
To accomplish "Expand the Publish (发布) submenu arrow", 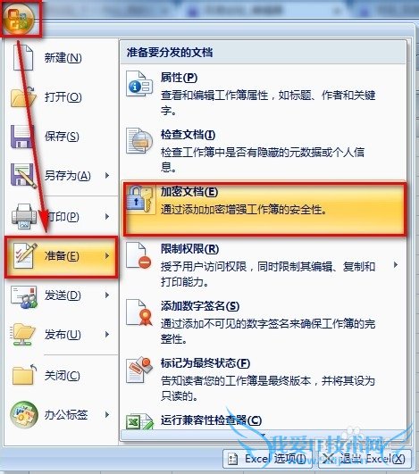I will (x=107, y=335).
